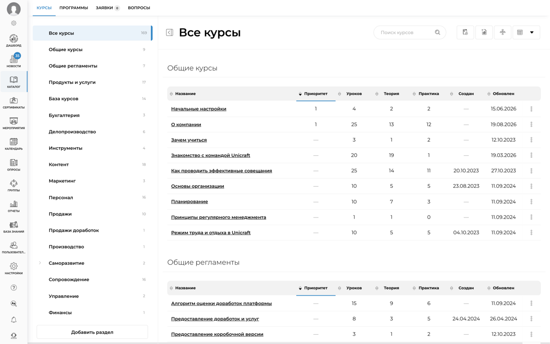Open Новости with the 35 badge
This screenshot has width=550, height=344.
pos(14,61)
